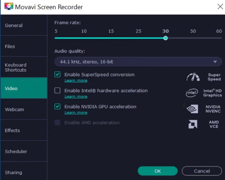This screenshot has width=225, height=180.
Task: Click the NVIDIA NVENC label
Action: tap(213, 109)
